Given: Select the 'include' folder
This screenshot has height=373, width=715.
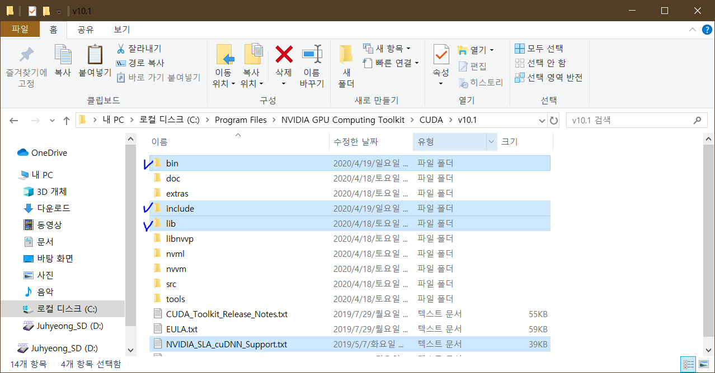Looking at the screenshot, I should click(x=350, y=208).
